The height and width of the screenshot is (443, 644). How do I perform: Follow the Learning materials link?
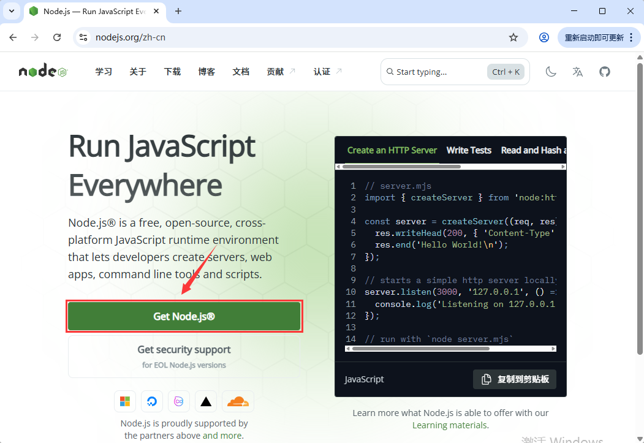[449, 425]
